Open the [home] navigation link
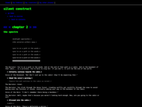Viewport: 142px width, 107px height. (x=8, y=3)
